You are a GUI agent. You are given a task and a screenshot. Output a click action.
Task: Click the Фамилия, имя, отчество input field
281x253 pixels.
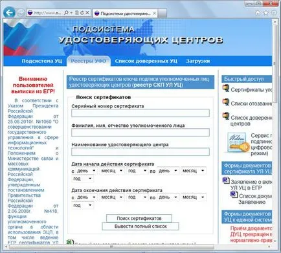[x=140, y=133]
